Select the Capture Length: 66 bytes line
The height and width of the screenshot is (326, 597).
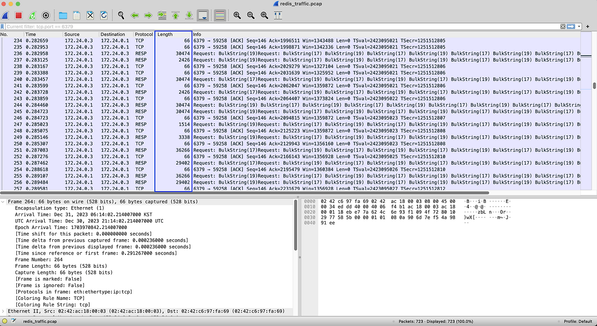[x=64, y=273]
